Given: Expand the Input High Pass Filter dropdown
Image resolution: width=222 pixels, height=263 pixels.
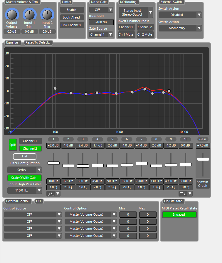Looking at the screenshot, I should [x=25, y=191].
